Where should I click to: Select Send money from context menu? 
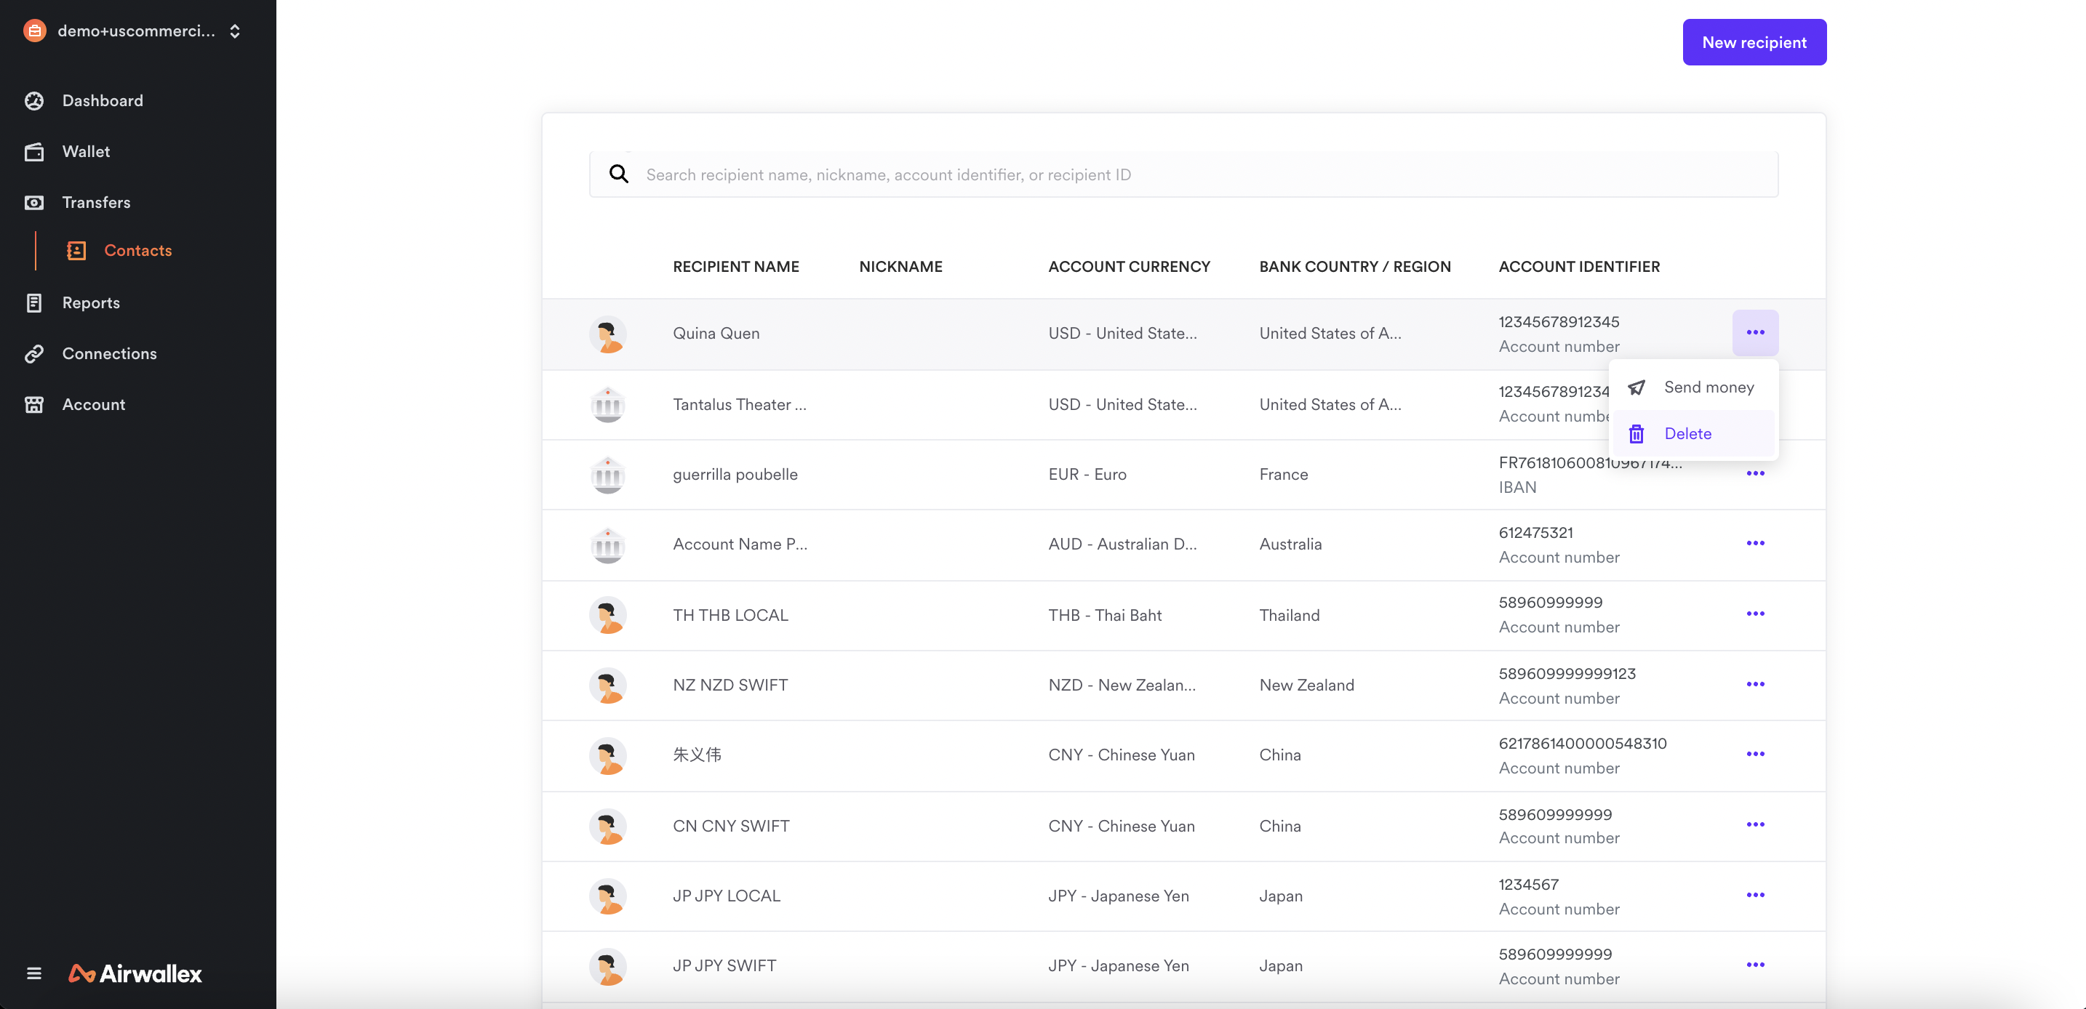click(1693, 387)
